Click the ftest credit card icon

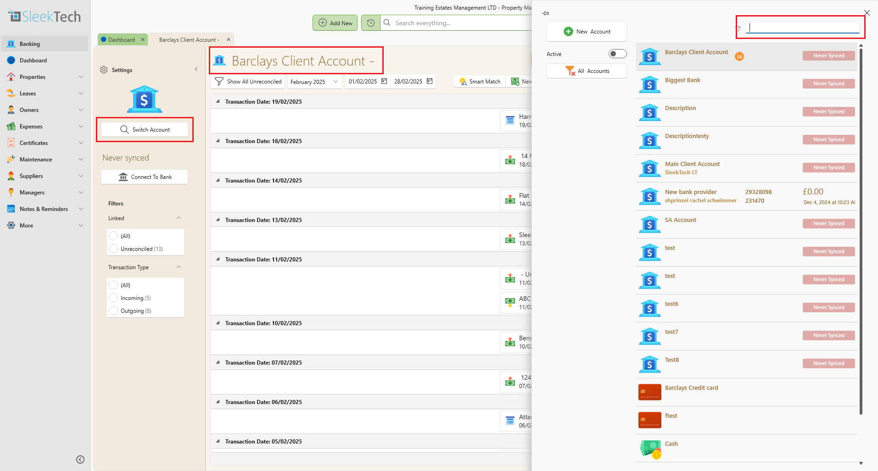[649, 420]
